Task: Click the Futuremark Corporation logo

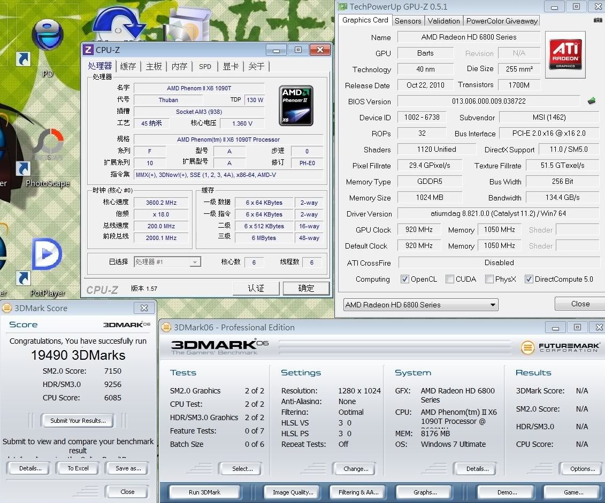Action: point(560,347)
